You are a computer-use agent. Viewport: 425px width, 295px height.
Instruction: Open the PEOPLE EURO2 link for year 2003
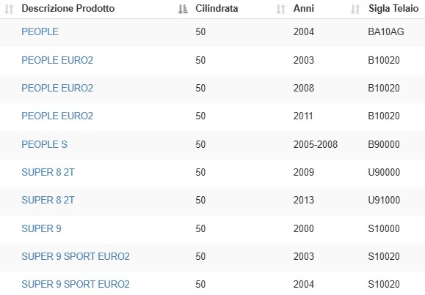coord(57,60)
